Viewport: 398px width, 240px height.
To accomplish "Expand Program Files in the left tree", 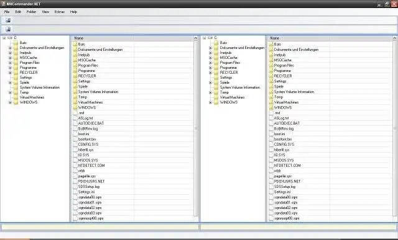I will point(10,63).
